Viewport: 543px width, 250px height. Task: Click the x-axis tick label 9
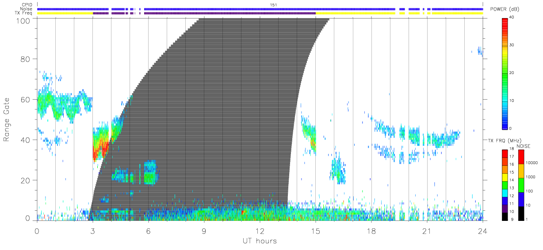[x=204, y=231]
